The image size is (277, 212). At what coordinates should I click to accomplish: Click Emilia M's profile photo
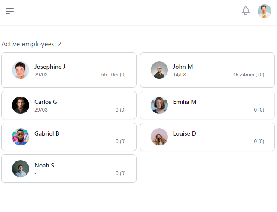tap(159, 105)
